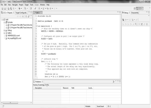
Task: Open the File menu
Action: coord(2,5)
